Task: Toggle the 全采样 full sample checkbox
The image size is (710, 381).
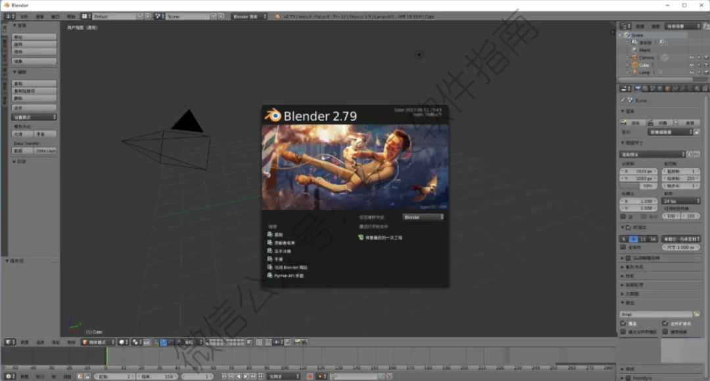Action: (623, 247)
